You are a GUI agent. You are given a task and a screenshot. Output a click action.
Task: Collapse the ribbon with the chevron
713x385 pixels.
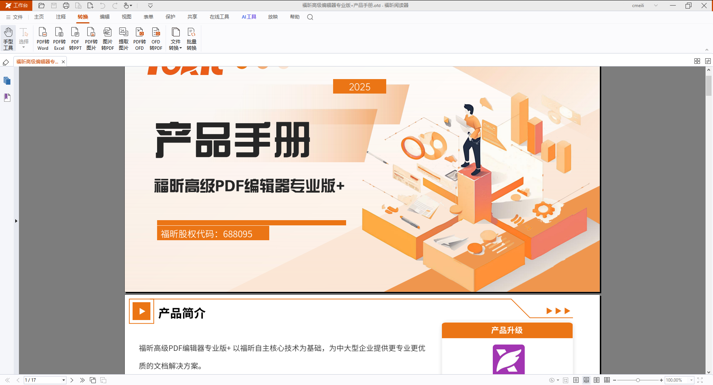[x=707, y=50]
